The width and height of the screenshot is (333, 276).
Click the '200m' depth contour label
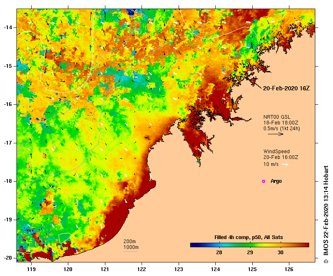coord(130,241)
